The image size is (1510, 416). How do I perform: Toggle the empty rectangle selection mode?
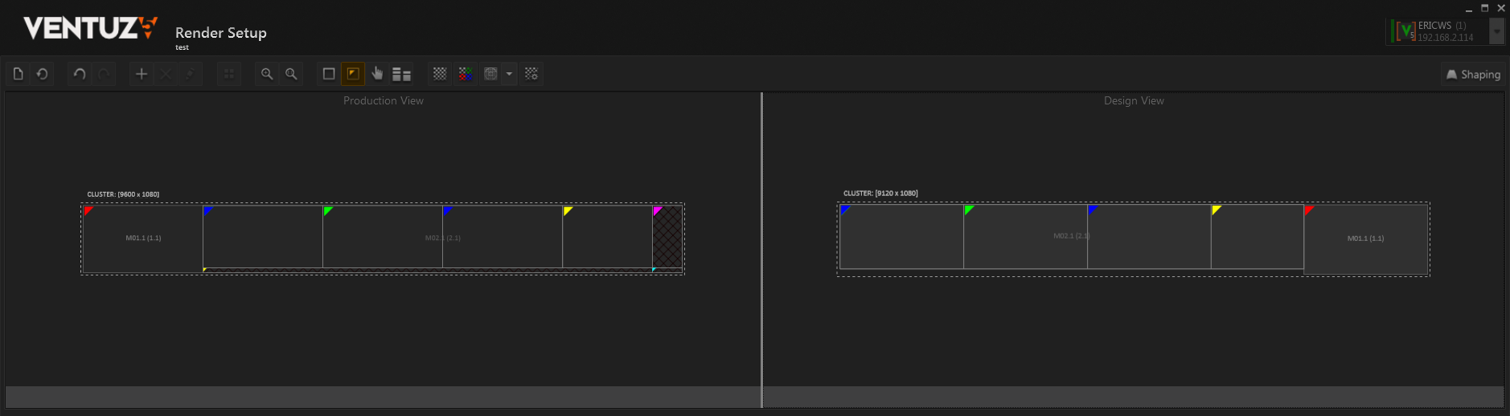tap(329, 74)
